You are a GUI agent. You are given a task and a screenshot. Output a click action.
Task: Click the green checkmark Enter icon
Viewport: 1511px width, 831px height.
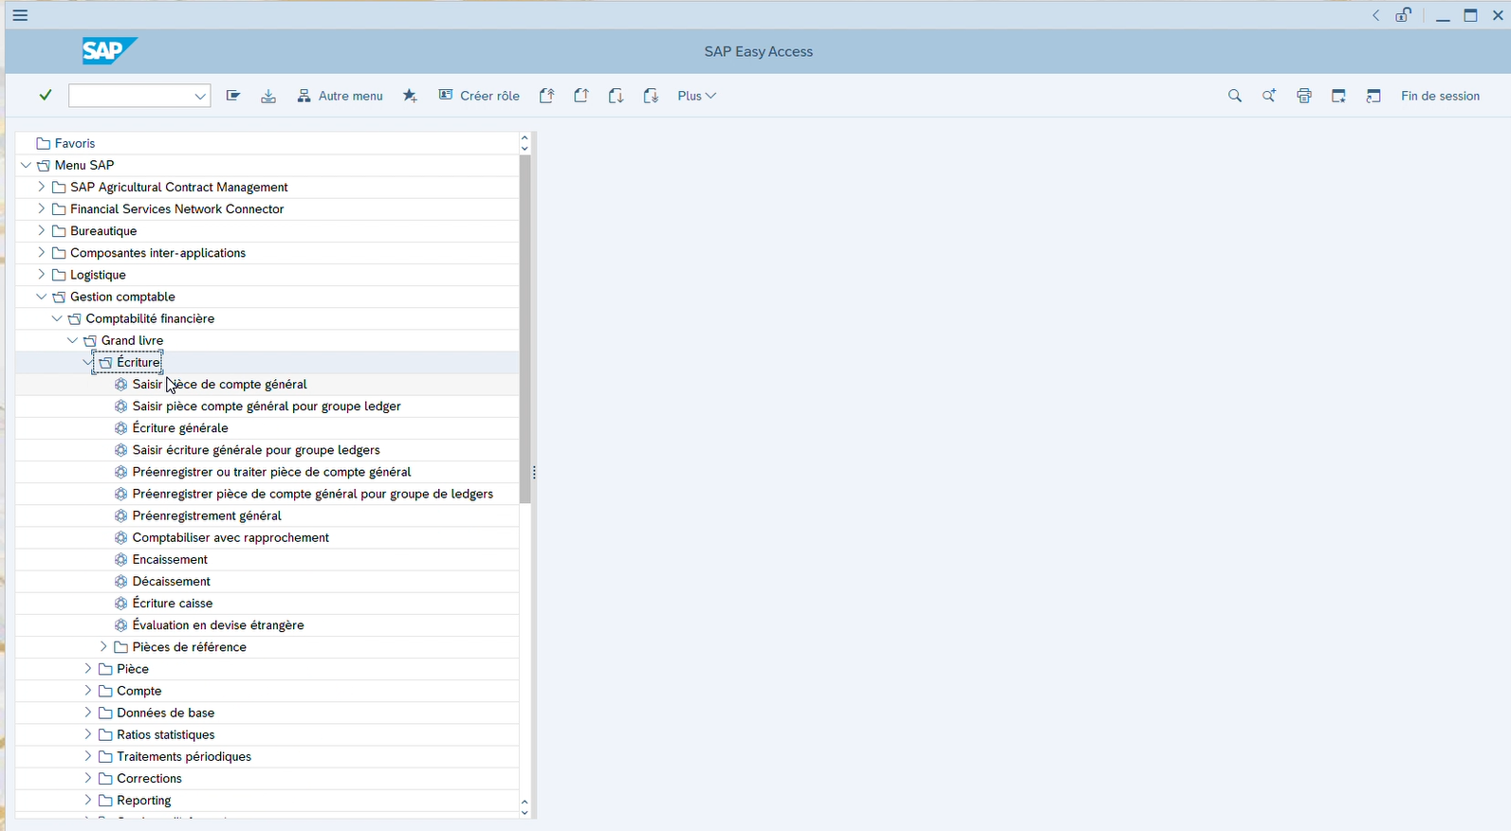46,95
